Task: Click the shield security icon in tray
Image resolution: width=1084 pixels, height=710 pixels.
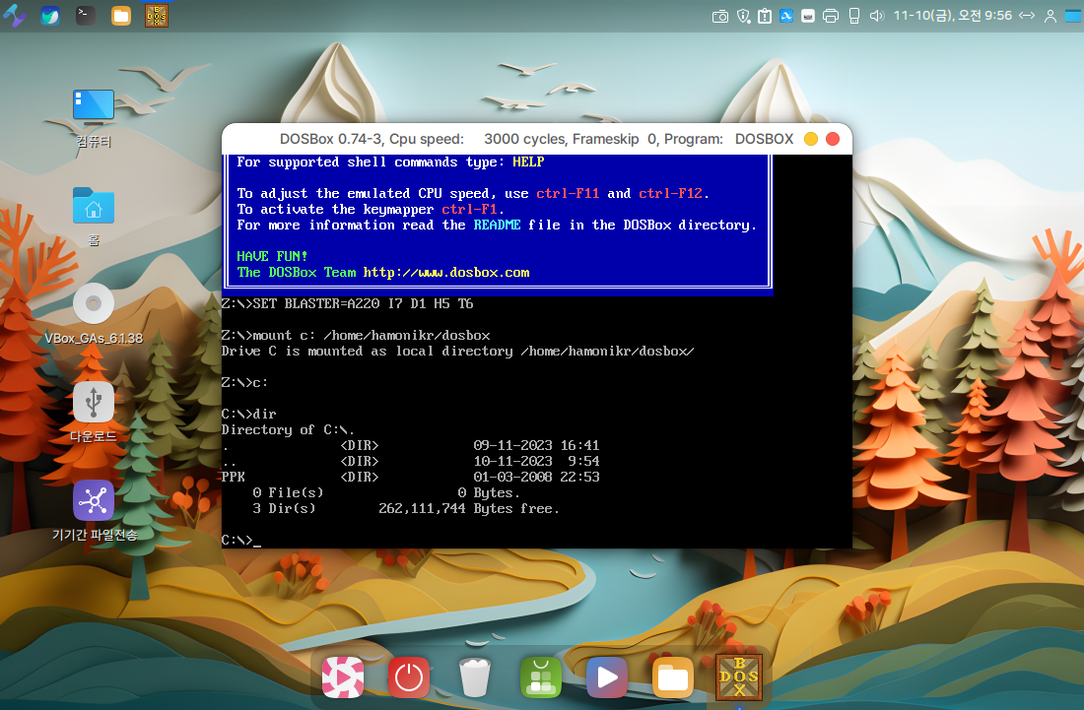Action: pyautogui.click(x=743, y=16)
